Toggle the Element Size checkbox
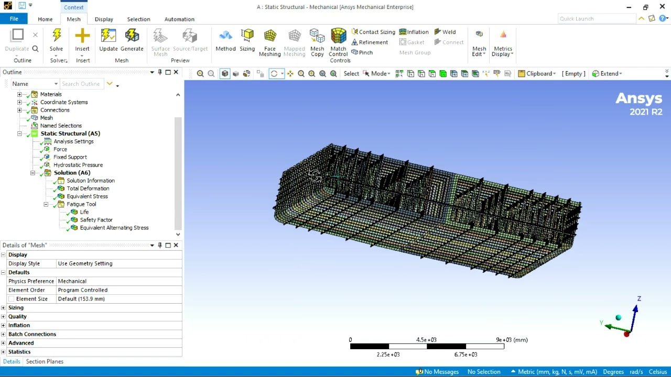 (11, 299)
